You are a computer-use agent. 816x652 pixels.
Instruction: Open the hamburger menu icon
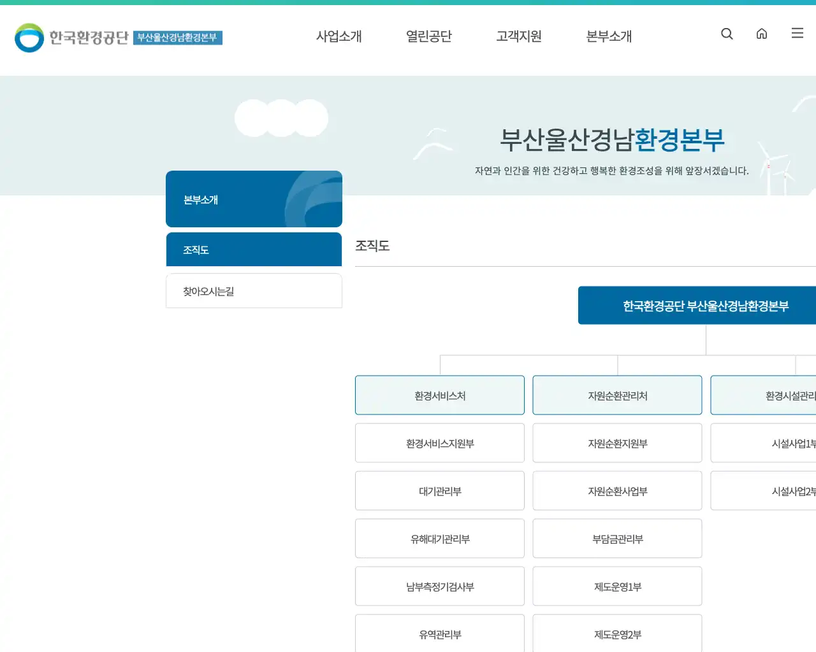pos(797,34)
